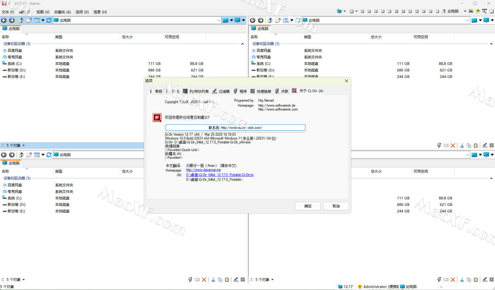Go back in the top-right pane
Viewport: 495px width, 290px height.
pyautogui.click(x=253, y=20)
